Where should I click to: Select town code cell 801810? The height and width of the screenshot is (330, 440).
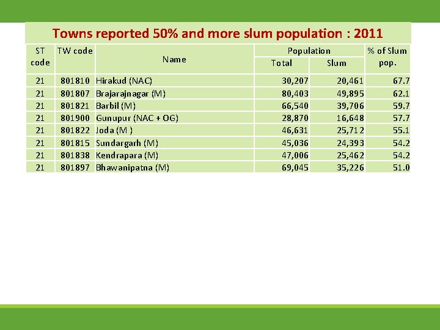75,81
